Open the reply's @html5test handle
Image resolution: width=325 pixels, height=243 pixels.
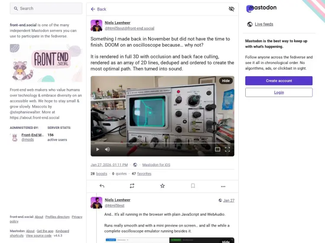click(114, 205)
